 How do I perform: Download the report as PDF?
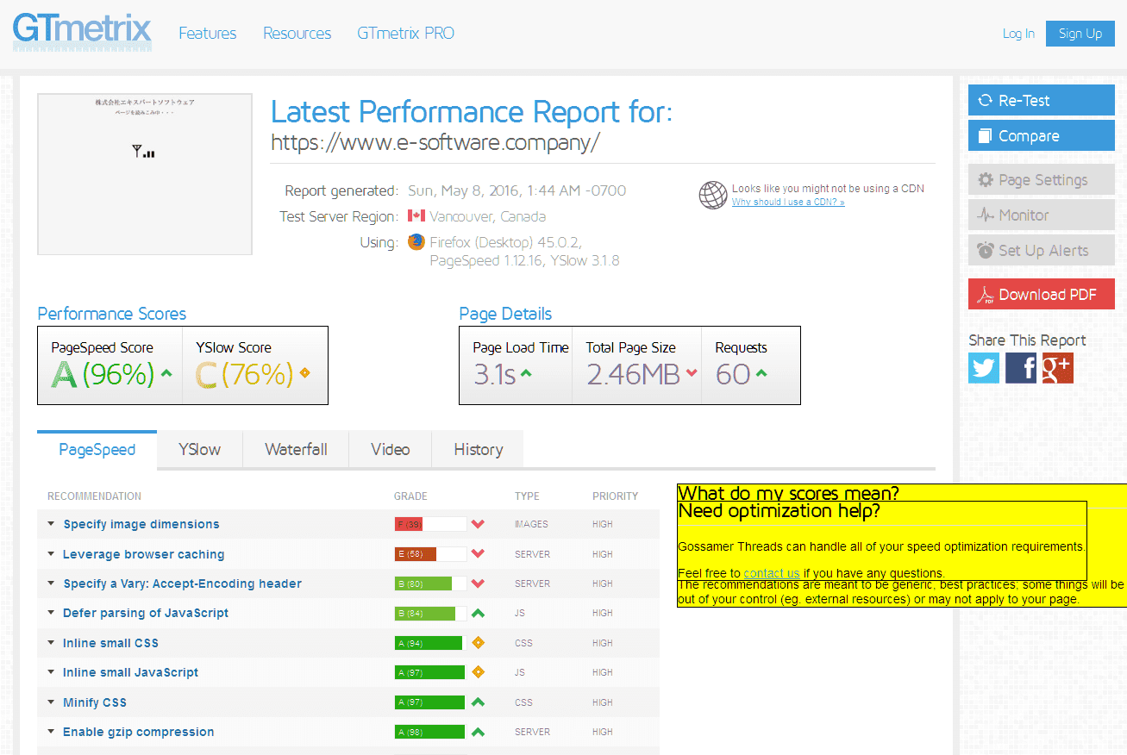coord(1042,294)
